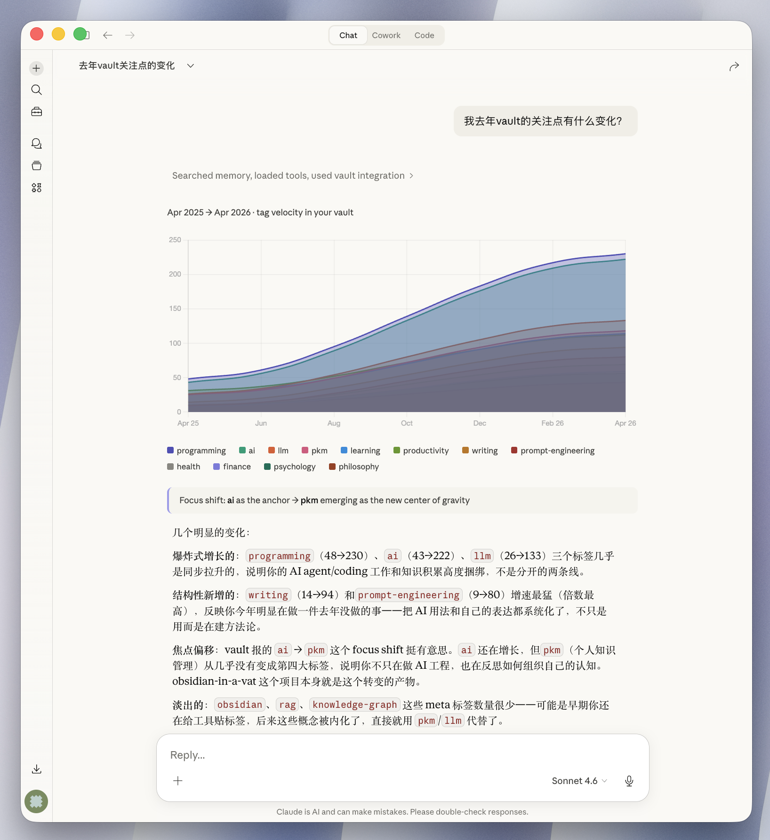Open the search icon in sidebar
The image size is (770, 840).
(x=36, y=90)
